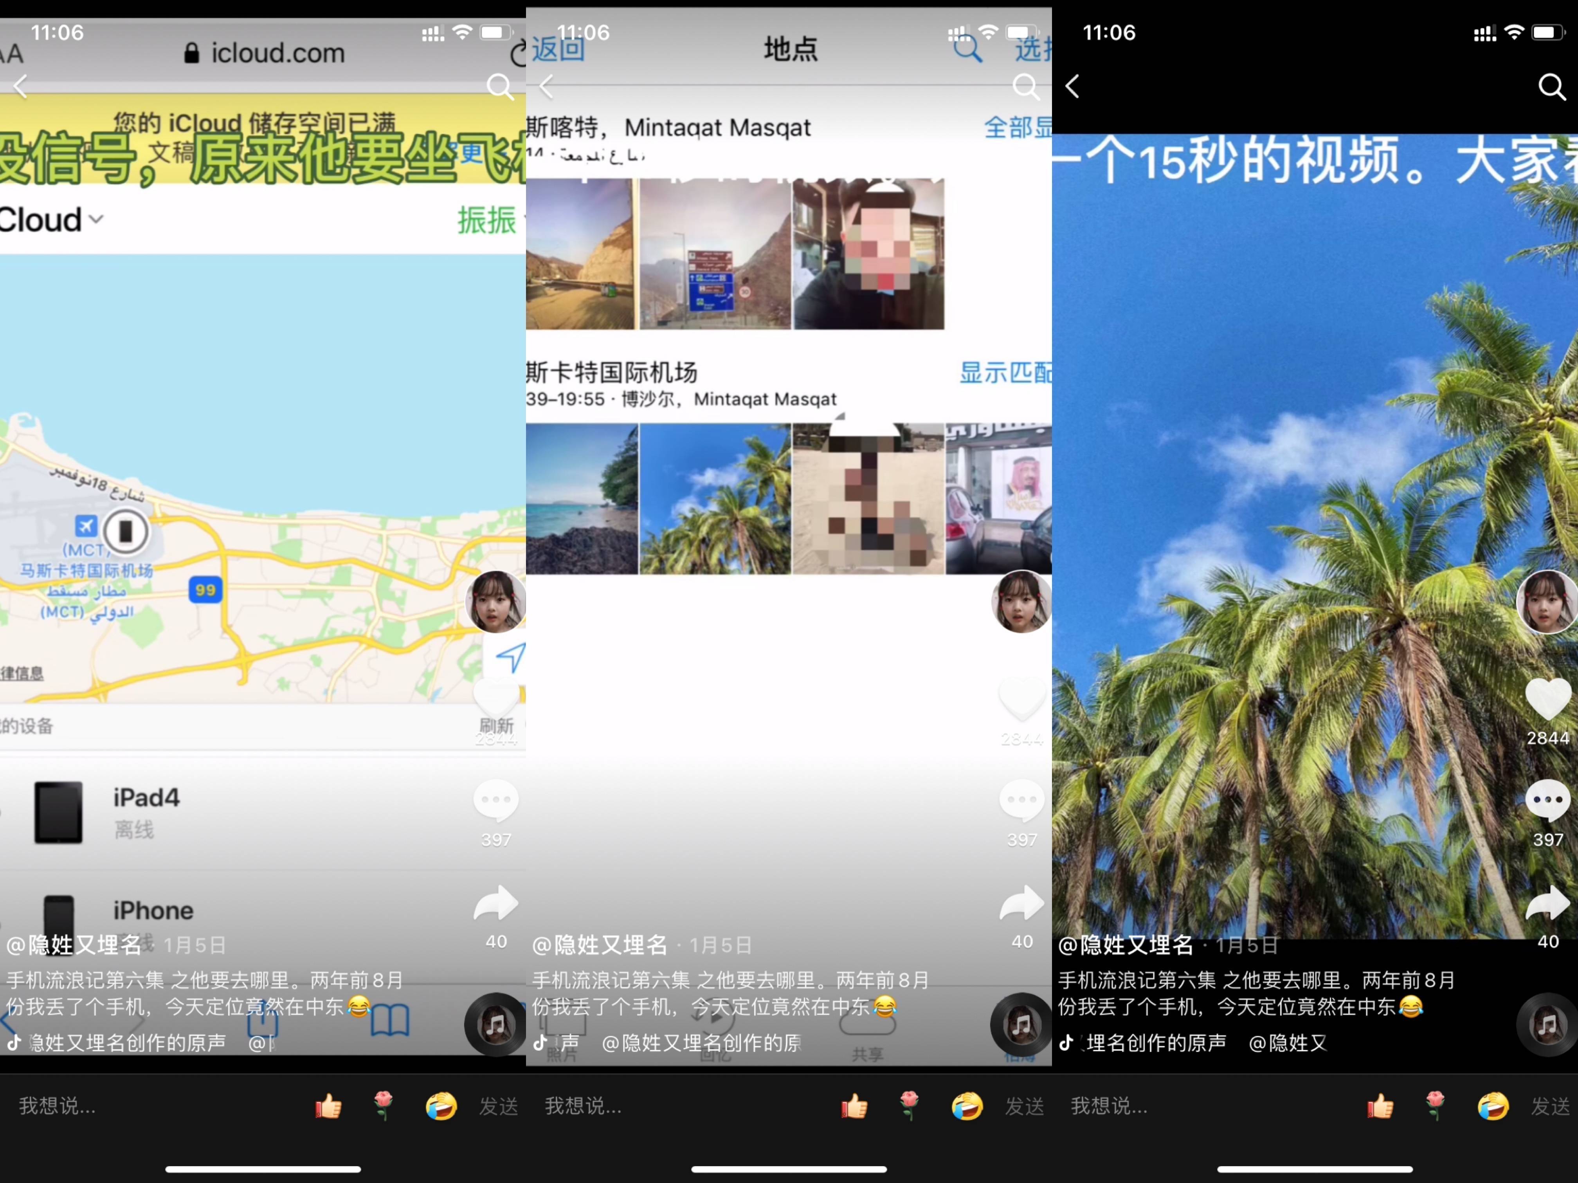
Task: Open search from the palm tree video
Action: (x=1551, y=87)
